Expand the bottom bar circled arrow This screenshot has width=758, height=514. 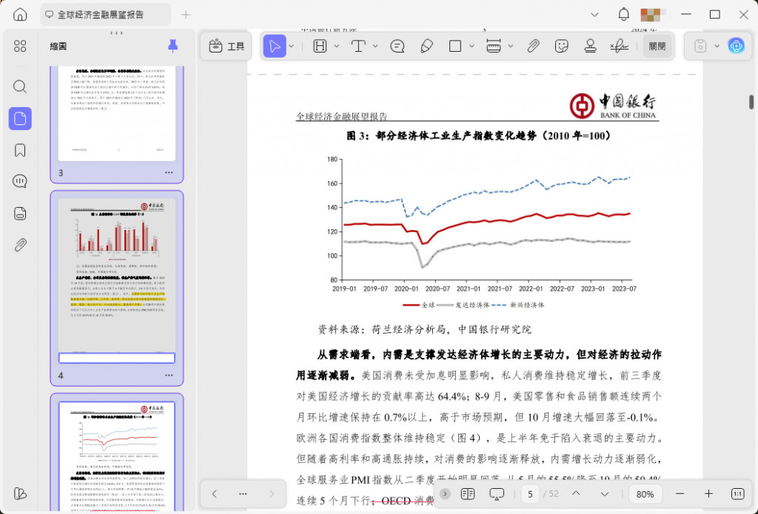445,494
